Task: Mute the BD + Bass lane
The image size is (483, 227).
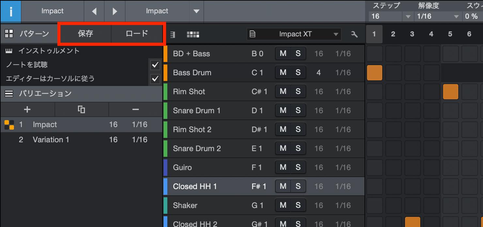Action: (283, 54)
